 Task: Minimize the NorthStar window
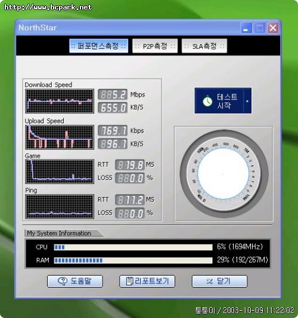point(246,28)
